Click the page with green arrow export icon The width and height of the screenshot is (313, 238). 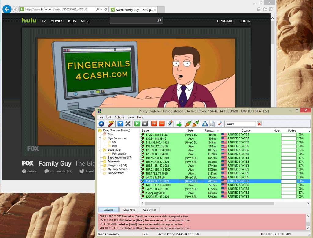click(179, 124)
